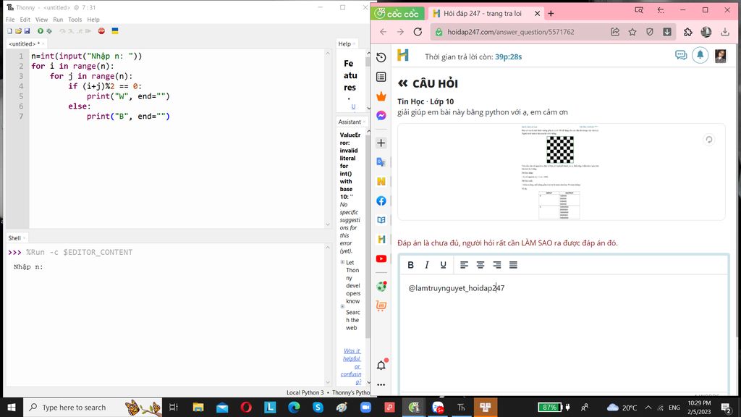Viewport: 741px width, 417px height.
Task: Open the chat messages icon on hoidap247
Action: 680,55
